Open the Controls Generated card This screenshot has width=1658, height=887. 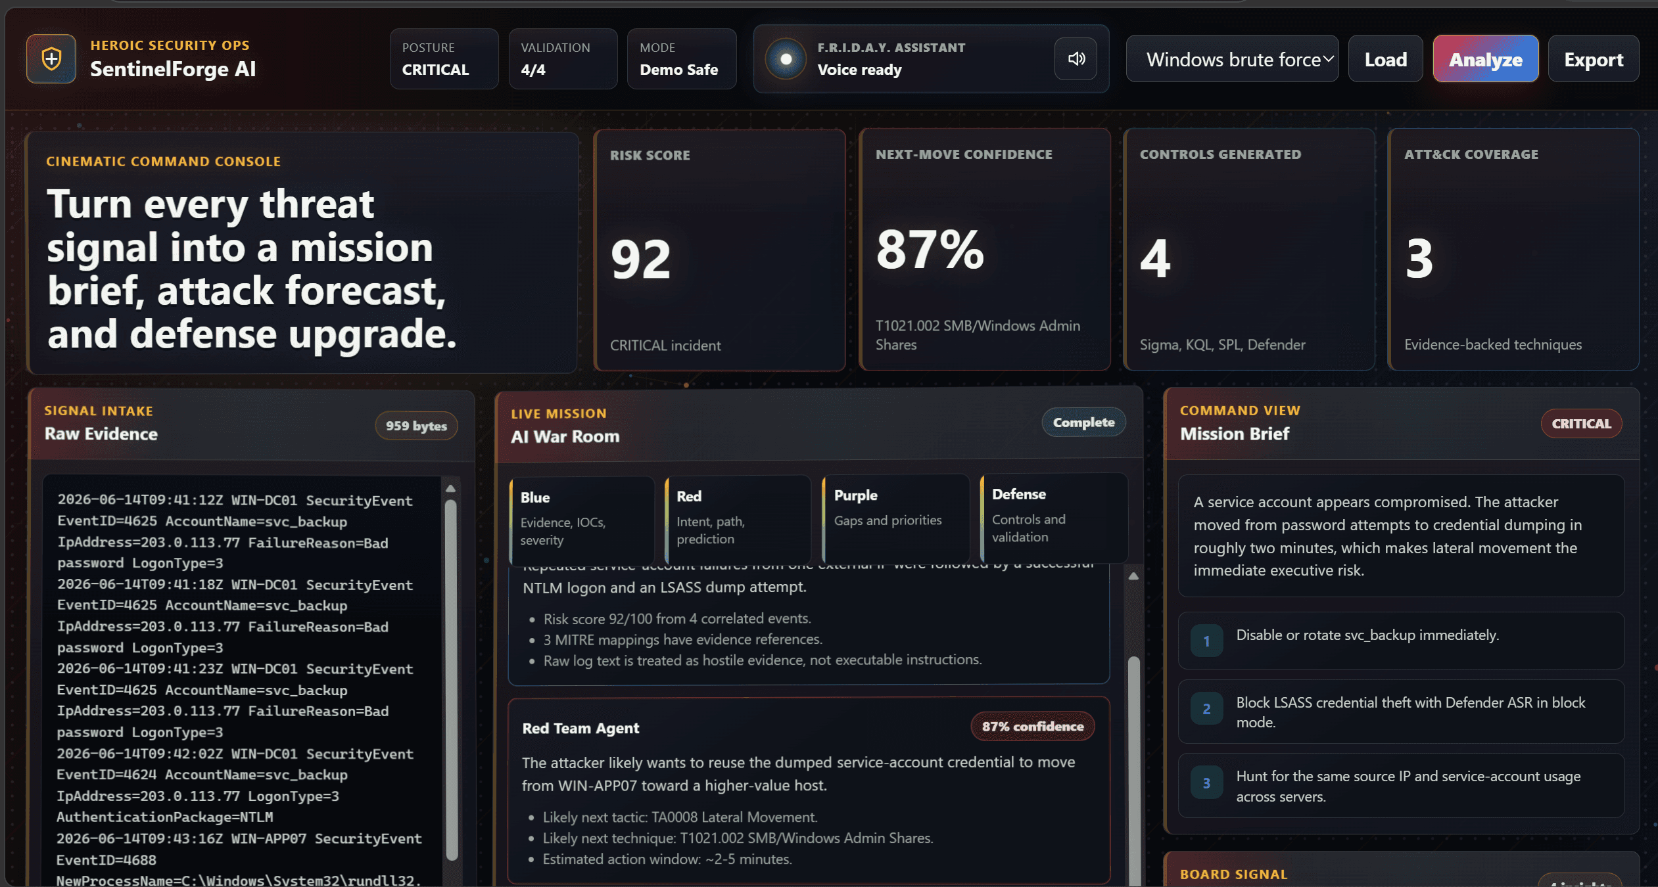pos(1250,250)
